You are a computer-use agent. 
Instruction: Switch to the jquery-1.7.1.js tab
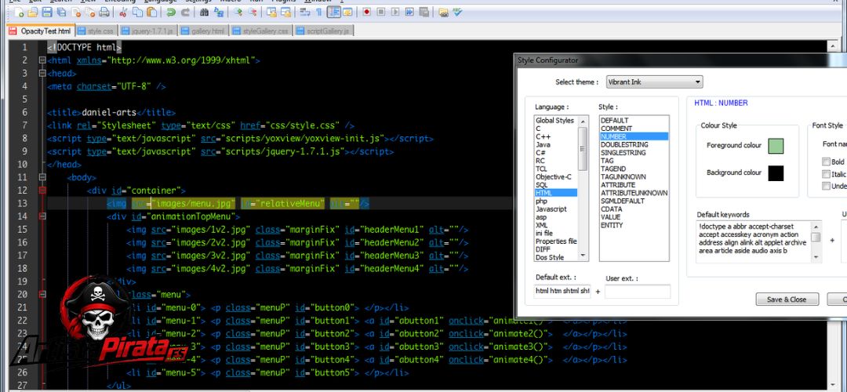coord(148,31)
